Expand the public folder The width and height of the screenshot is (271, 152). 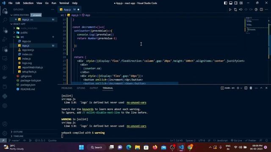14,33
